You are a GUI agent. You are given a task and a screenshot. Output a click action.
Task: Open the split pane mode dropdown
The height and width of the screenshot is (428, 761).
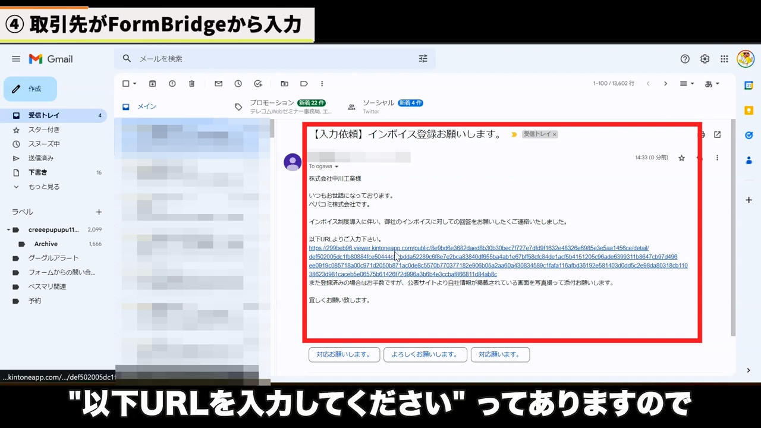(x=687, y=84)
